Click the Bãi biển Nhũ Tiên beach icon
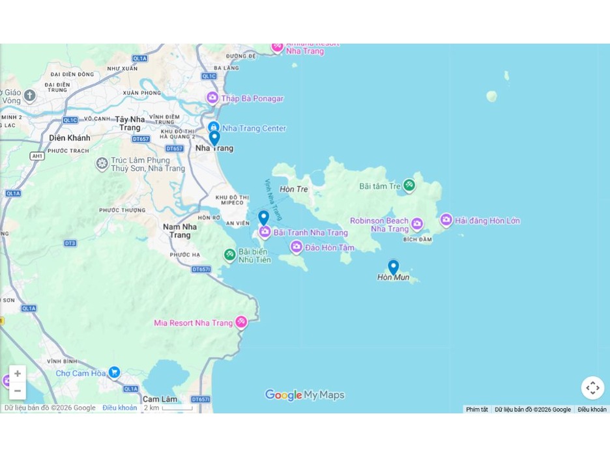The image size is (610, 457). click(229, 255)
